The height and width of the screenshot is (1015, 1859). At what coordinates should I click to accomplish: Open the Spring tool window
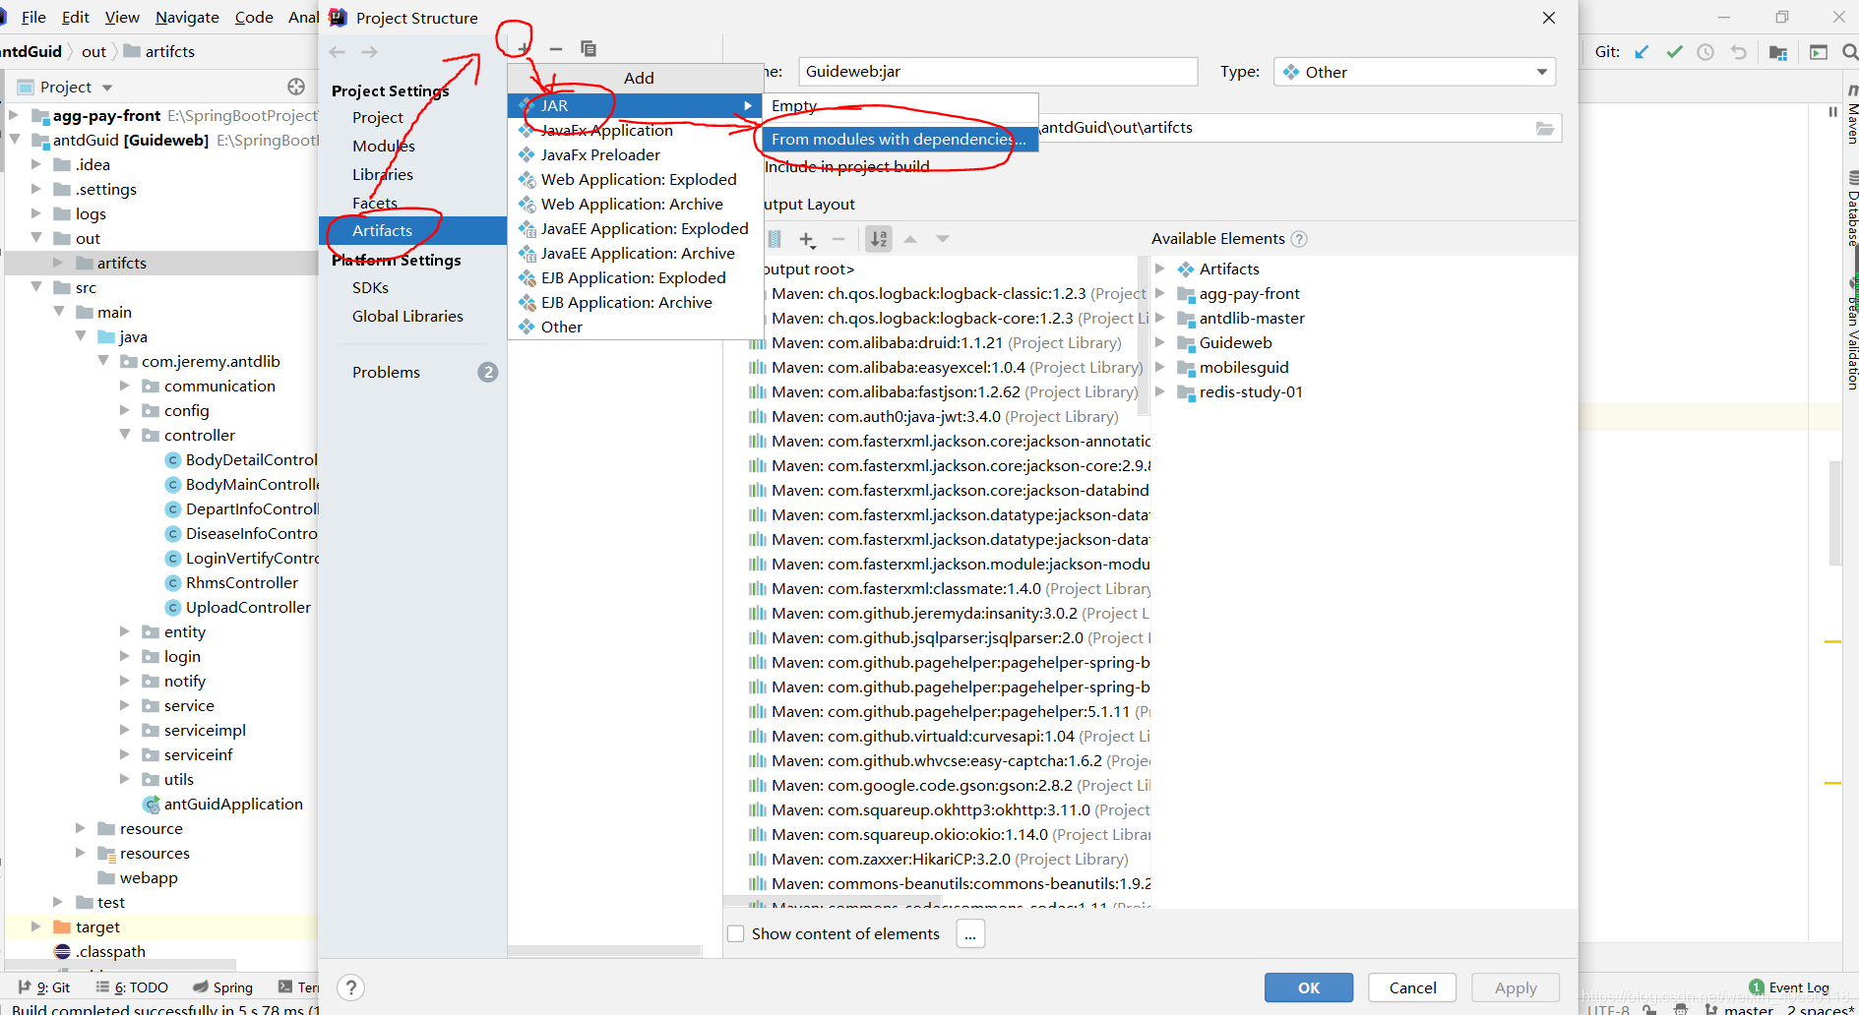click(x=223, y=987)
